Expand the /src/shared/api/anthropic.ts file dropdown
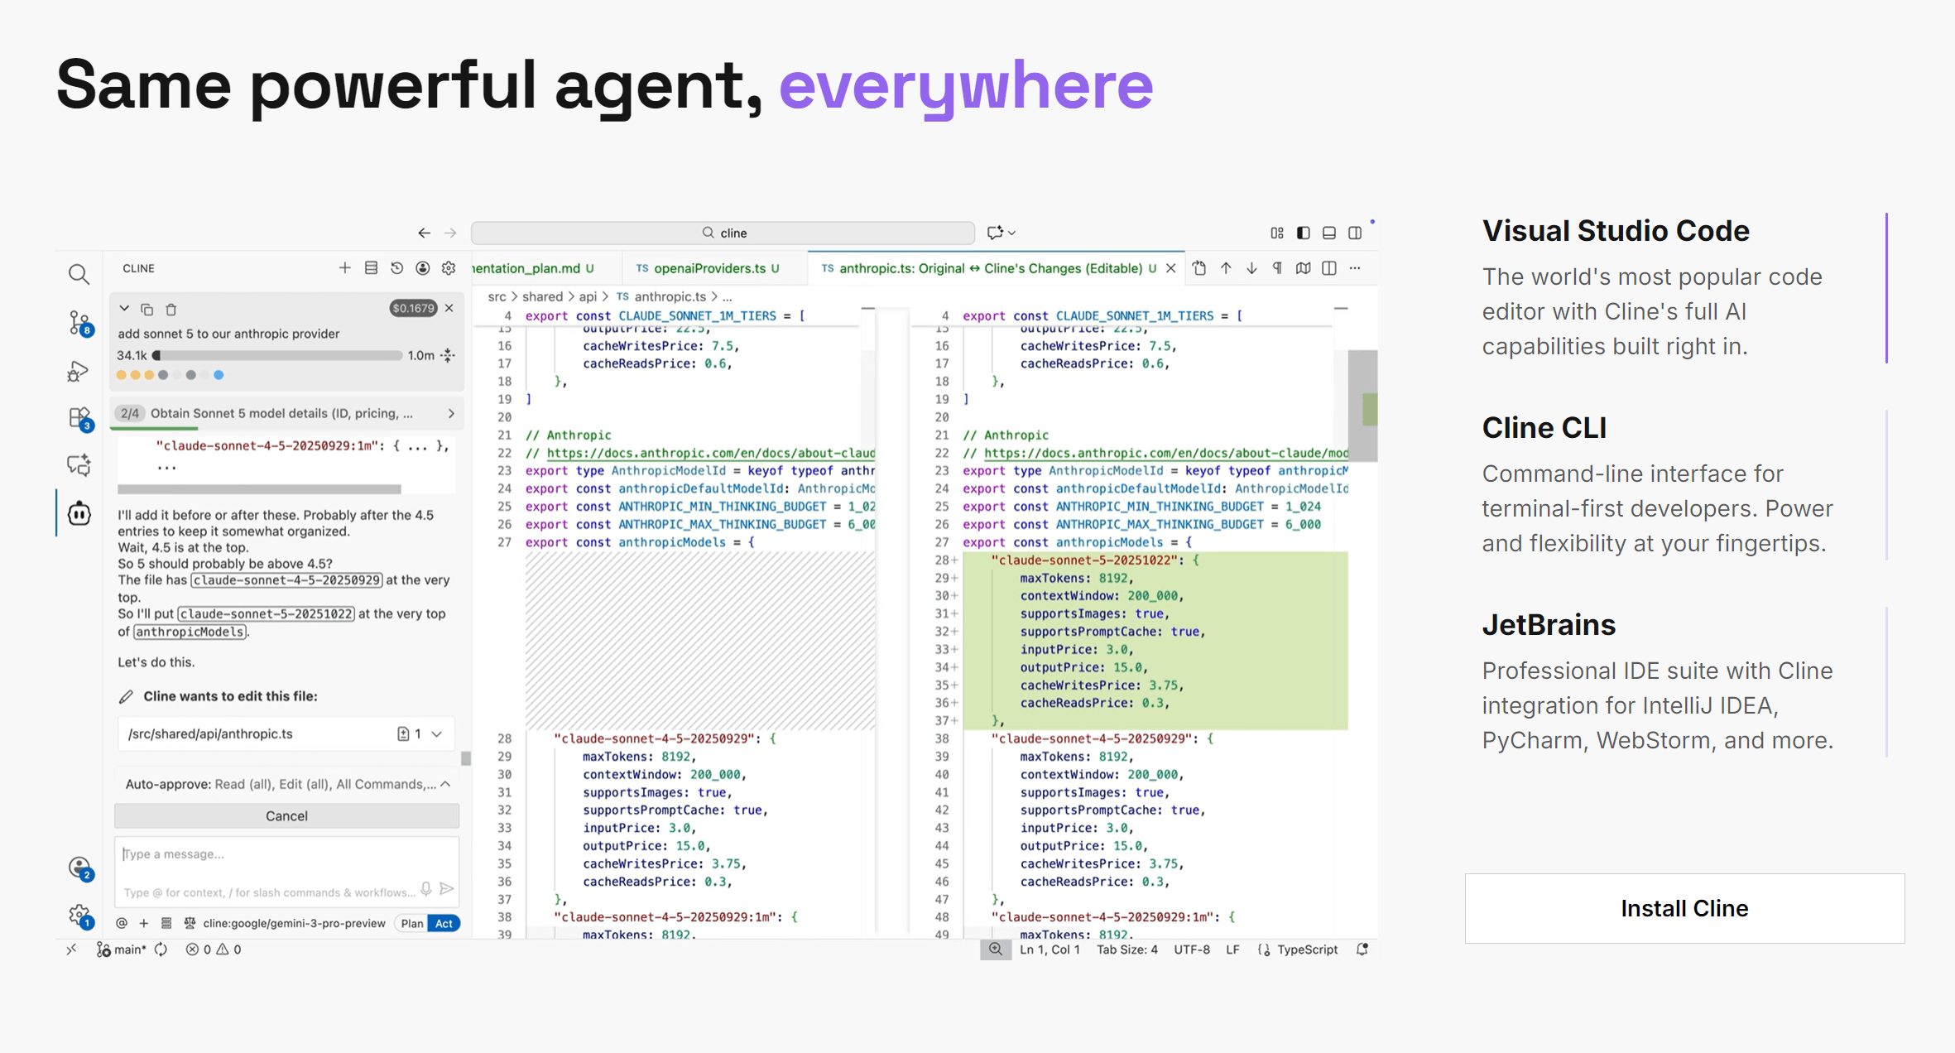The height and width of the screenshot is (1053, 1955). pyautogui.click(x=437, y=733)
